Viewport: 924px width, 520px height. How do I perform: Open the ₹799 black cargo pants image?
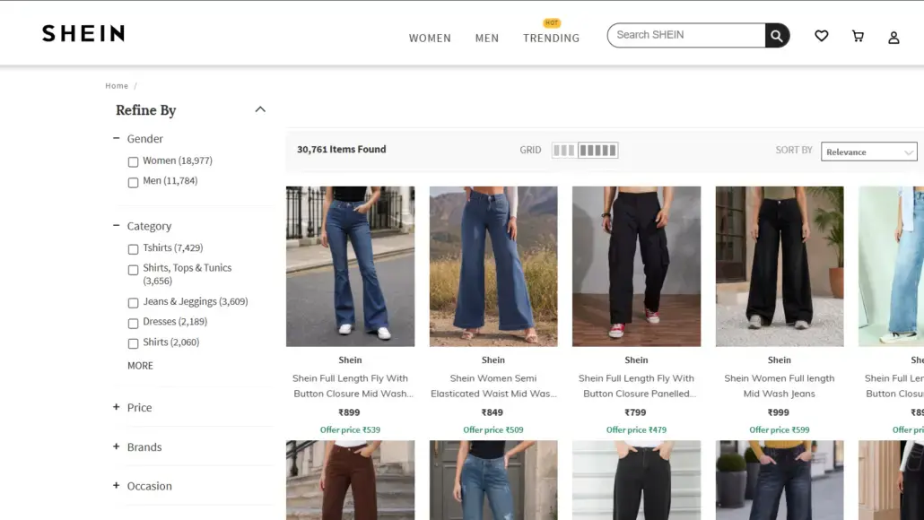tap(636, 266)
